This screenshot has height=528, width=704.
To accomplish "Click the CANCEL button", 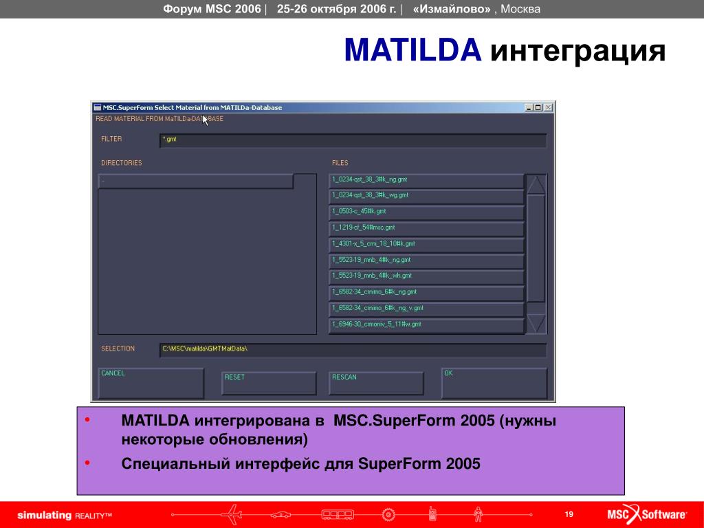I will 151,384.
